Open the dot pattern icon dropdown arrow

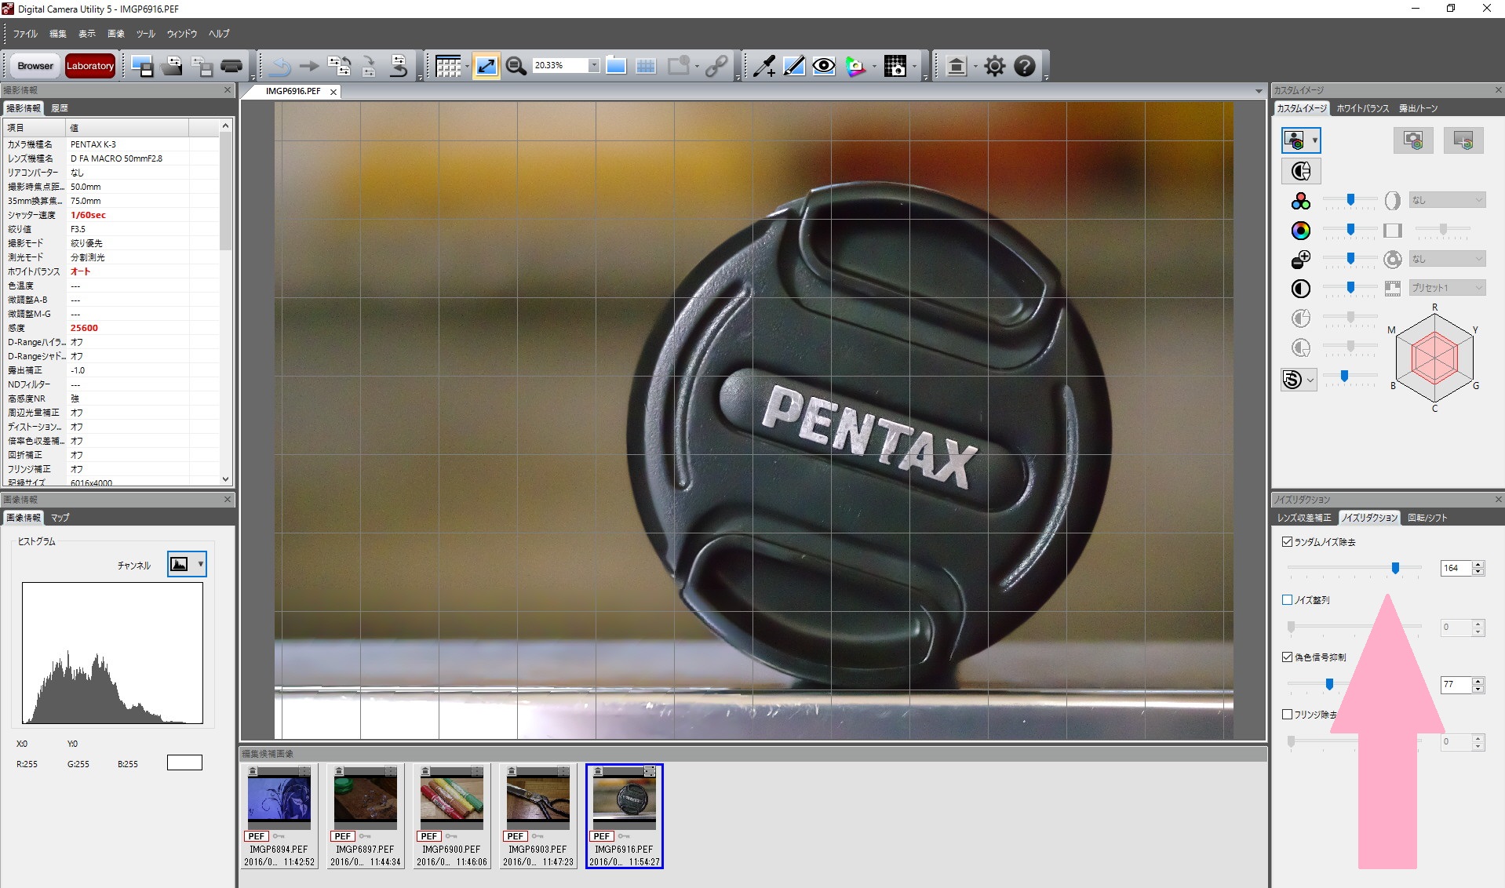tap(914, 66)
